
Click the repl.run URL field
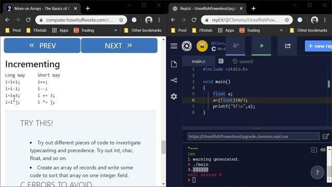pos(254,136)
